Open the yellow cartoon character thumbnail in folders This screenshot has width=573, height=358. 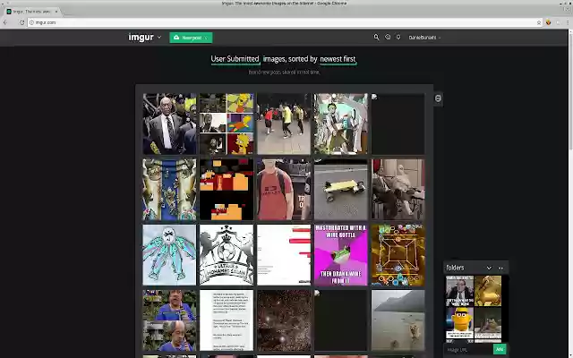[459, 323]
